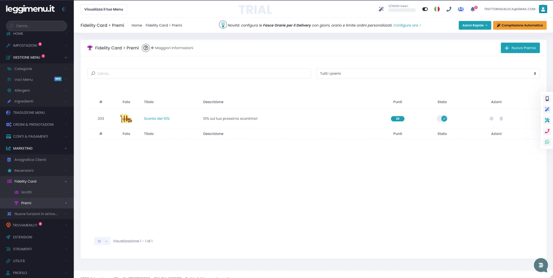Click the question mark help icon

(146, 48)
